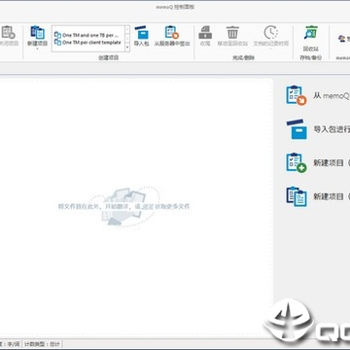The image size is (350, 350).
Task: Select 'One TM per client template' entry
Action: (87, 43)
